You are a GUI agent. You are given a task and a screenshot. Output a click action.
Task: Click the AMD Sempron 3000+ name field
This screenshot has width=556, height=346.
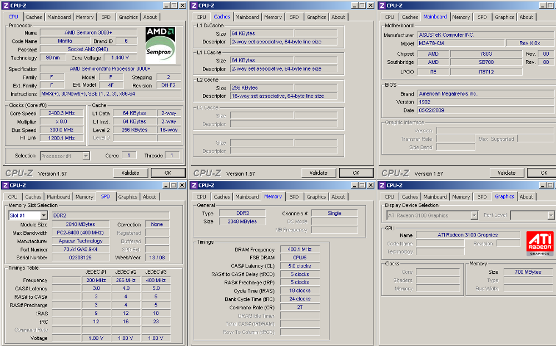coord(88,33)
